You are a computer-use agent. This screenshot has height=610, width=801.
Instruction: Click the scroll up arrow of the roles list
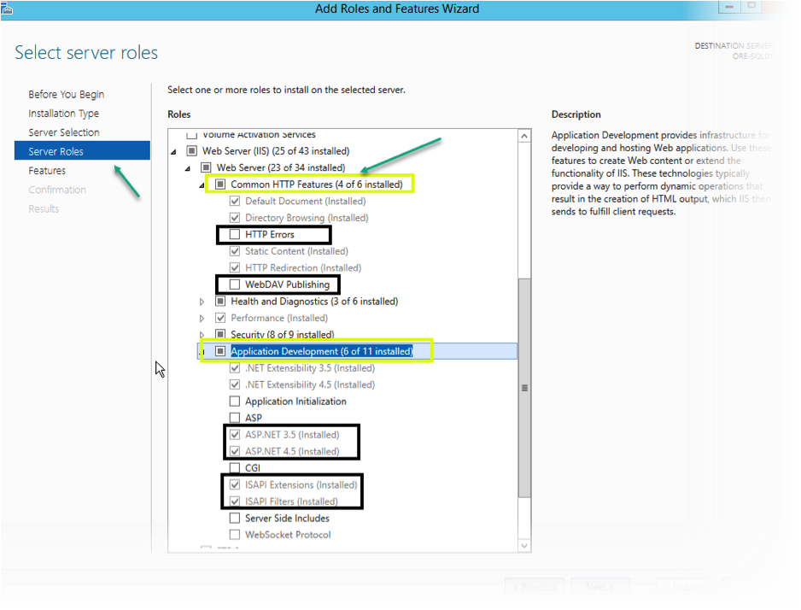tap(524, 136)
